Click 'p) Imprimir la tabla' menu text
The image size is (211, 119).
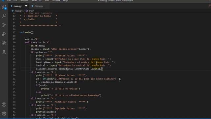(37, 16)
